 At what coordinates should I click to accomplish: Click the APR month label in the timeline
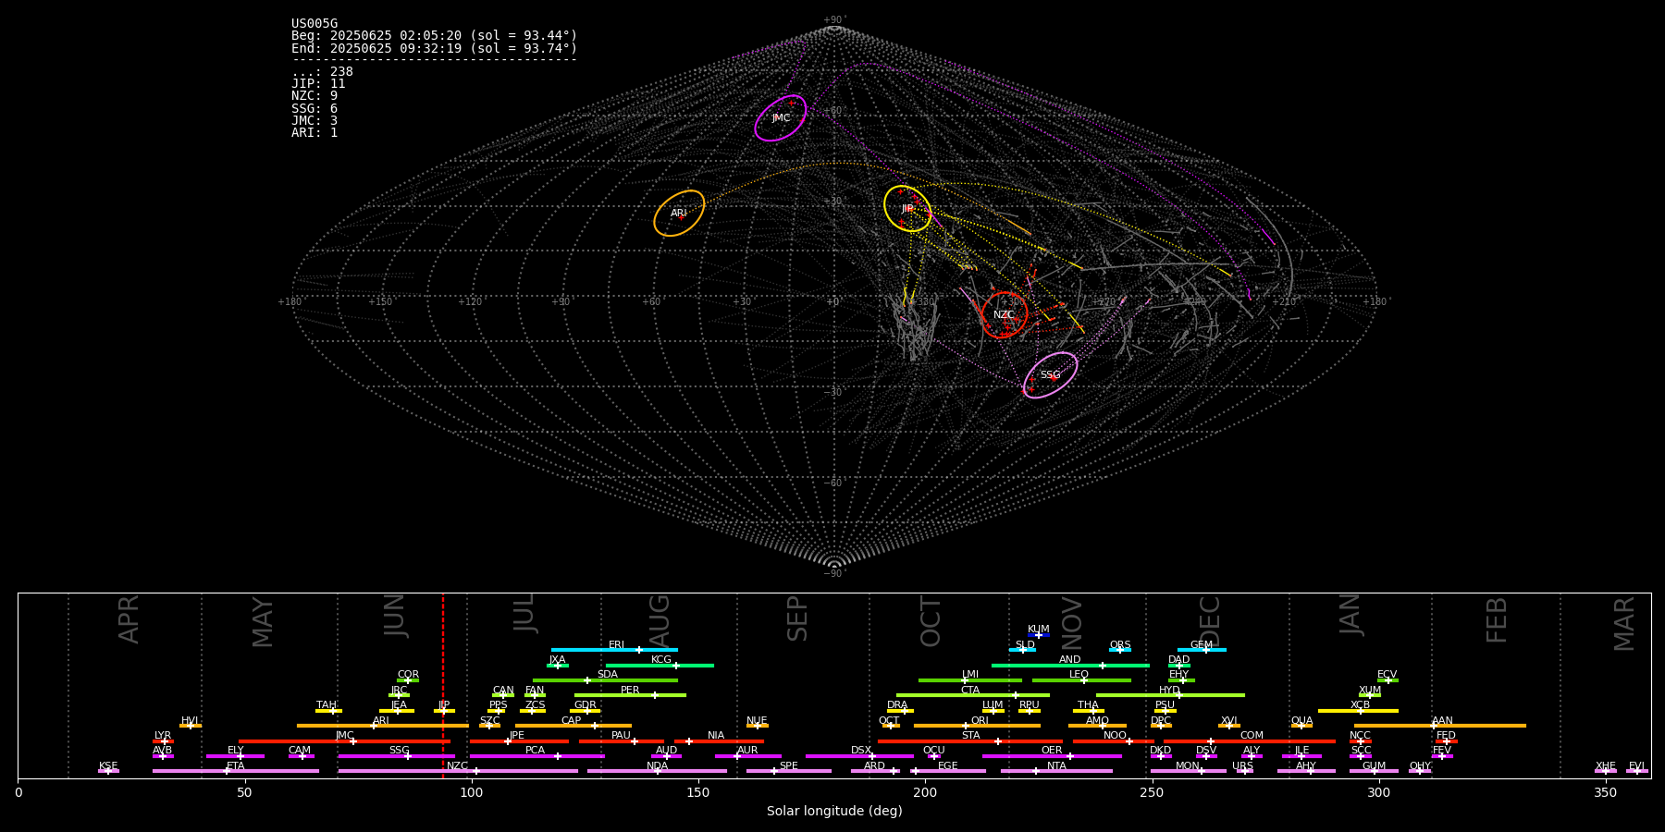coord(129,619)
